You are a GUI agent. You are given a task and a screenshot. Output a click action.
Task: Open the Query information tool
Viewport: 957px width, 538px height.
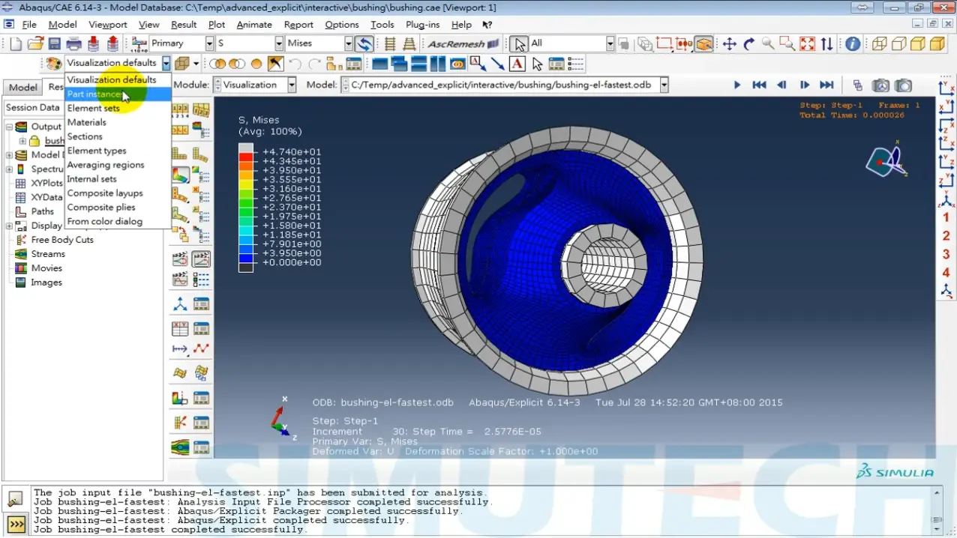click(x=853, y=44)
